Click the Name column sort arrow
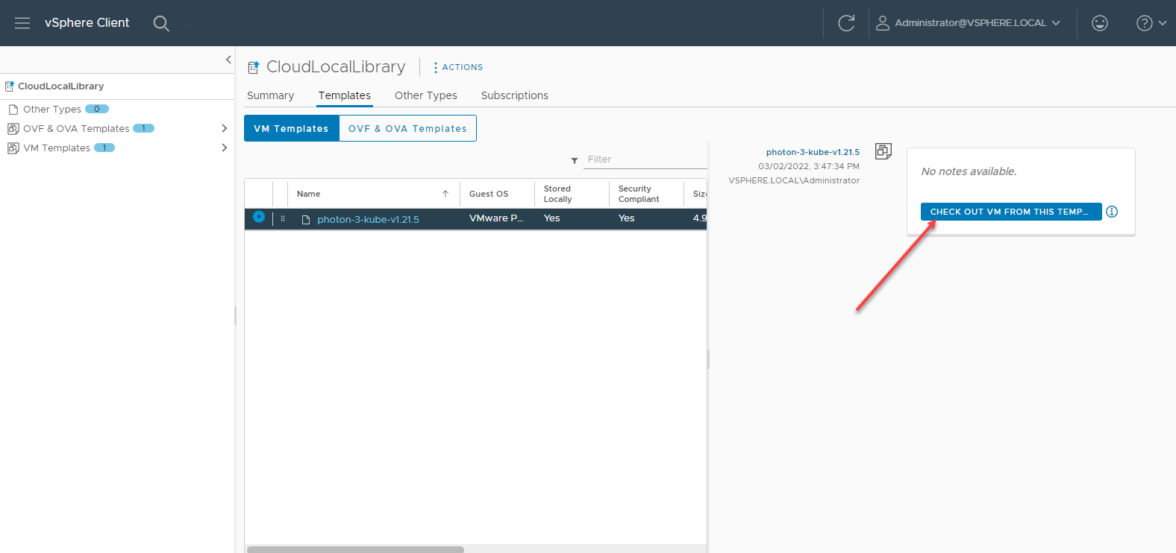 [445, 194]
